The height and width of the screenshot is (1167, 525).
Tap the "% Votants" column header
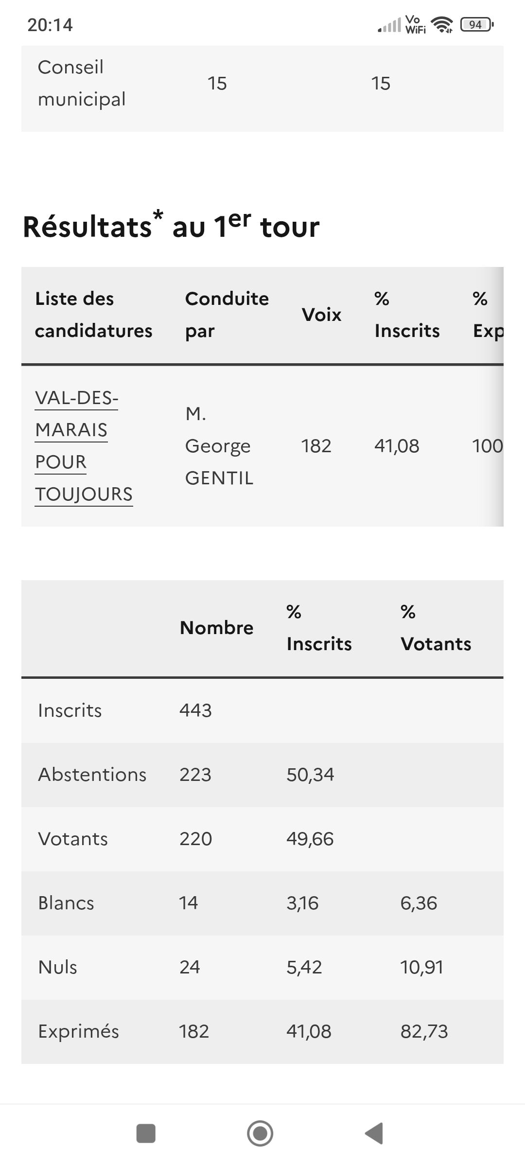436,628
